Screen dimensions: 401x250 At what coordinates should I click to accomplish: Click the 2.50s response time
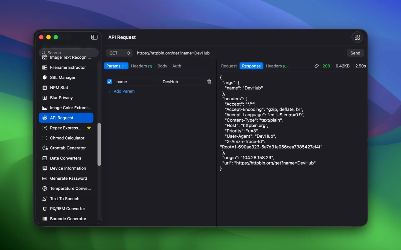coord(361,66)
